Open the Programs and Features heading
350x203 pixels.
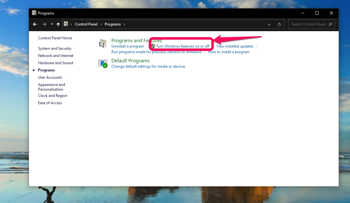(136, 40)
